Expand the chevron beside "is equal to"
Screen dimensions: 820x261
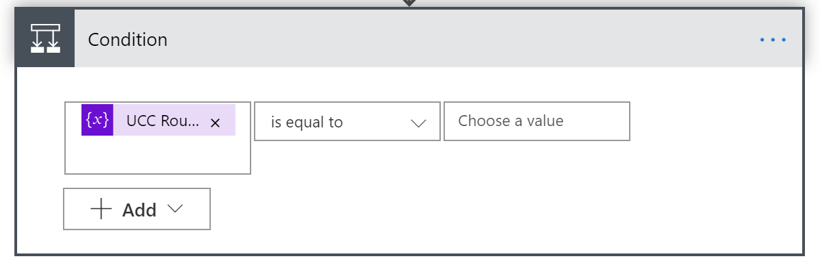coord(418,123)
